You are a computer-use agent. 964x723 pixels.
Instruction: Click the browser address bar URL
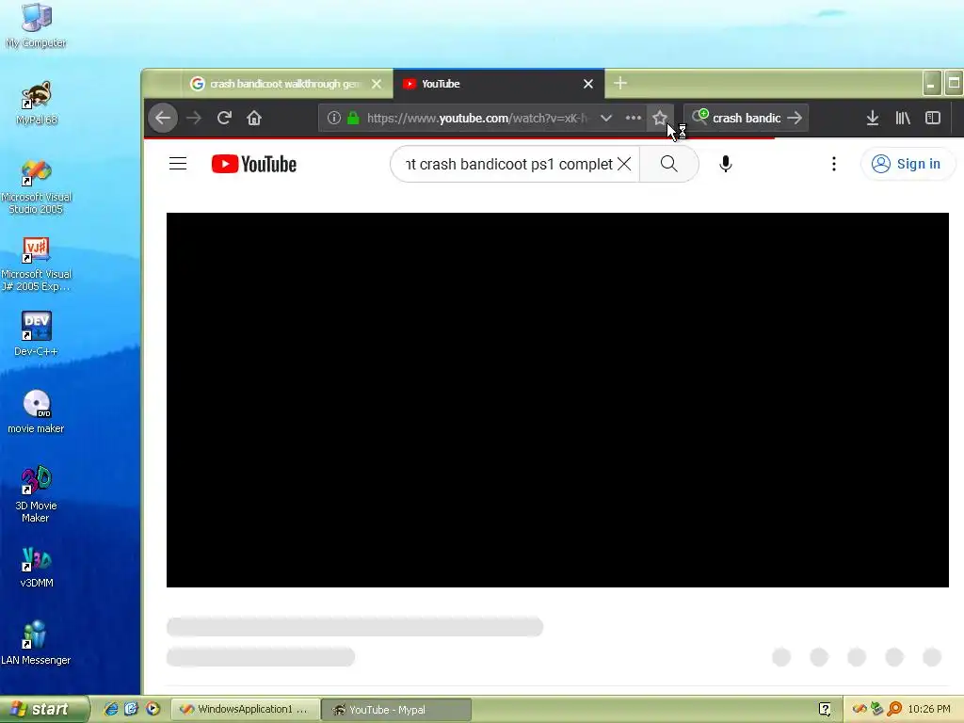(x=477, y=118)
